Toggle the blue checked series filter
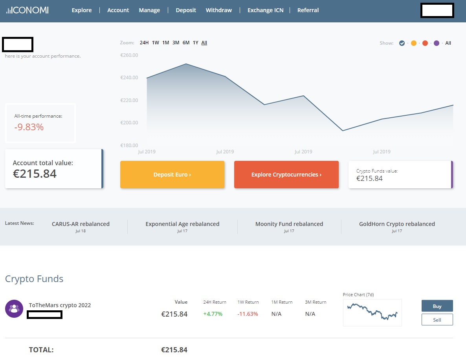Viewport: 466px width, 357px height. 402,43
